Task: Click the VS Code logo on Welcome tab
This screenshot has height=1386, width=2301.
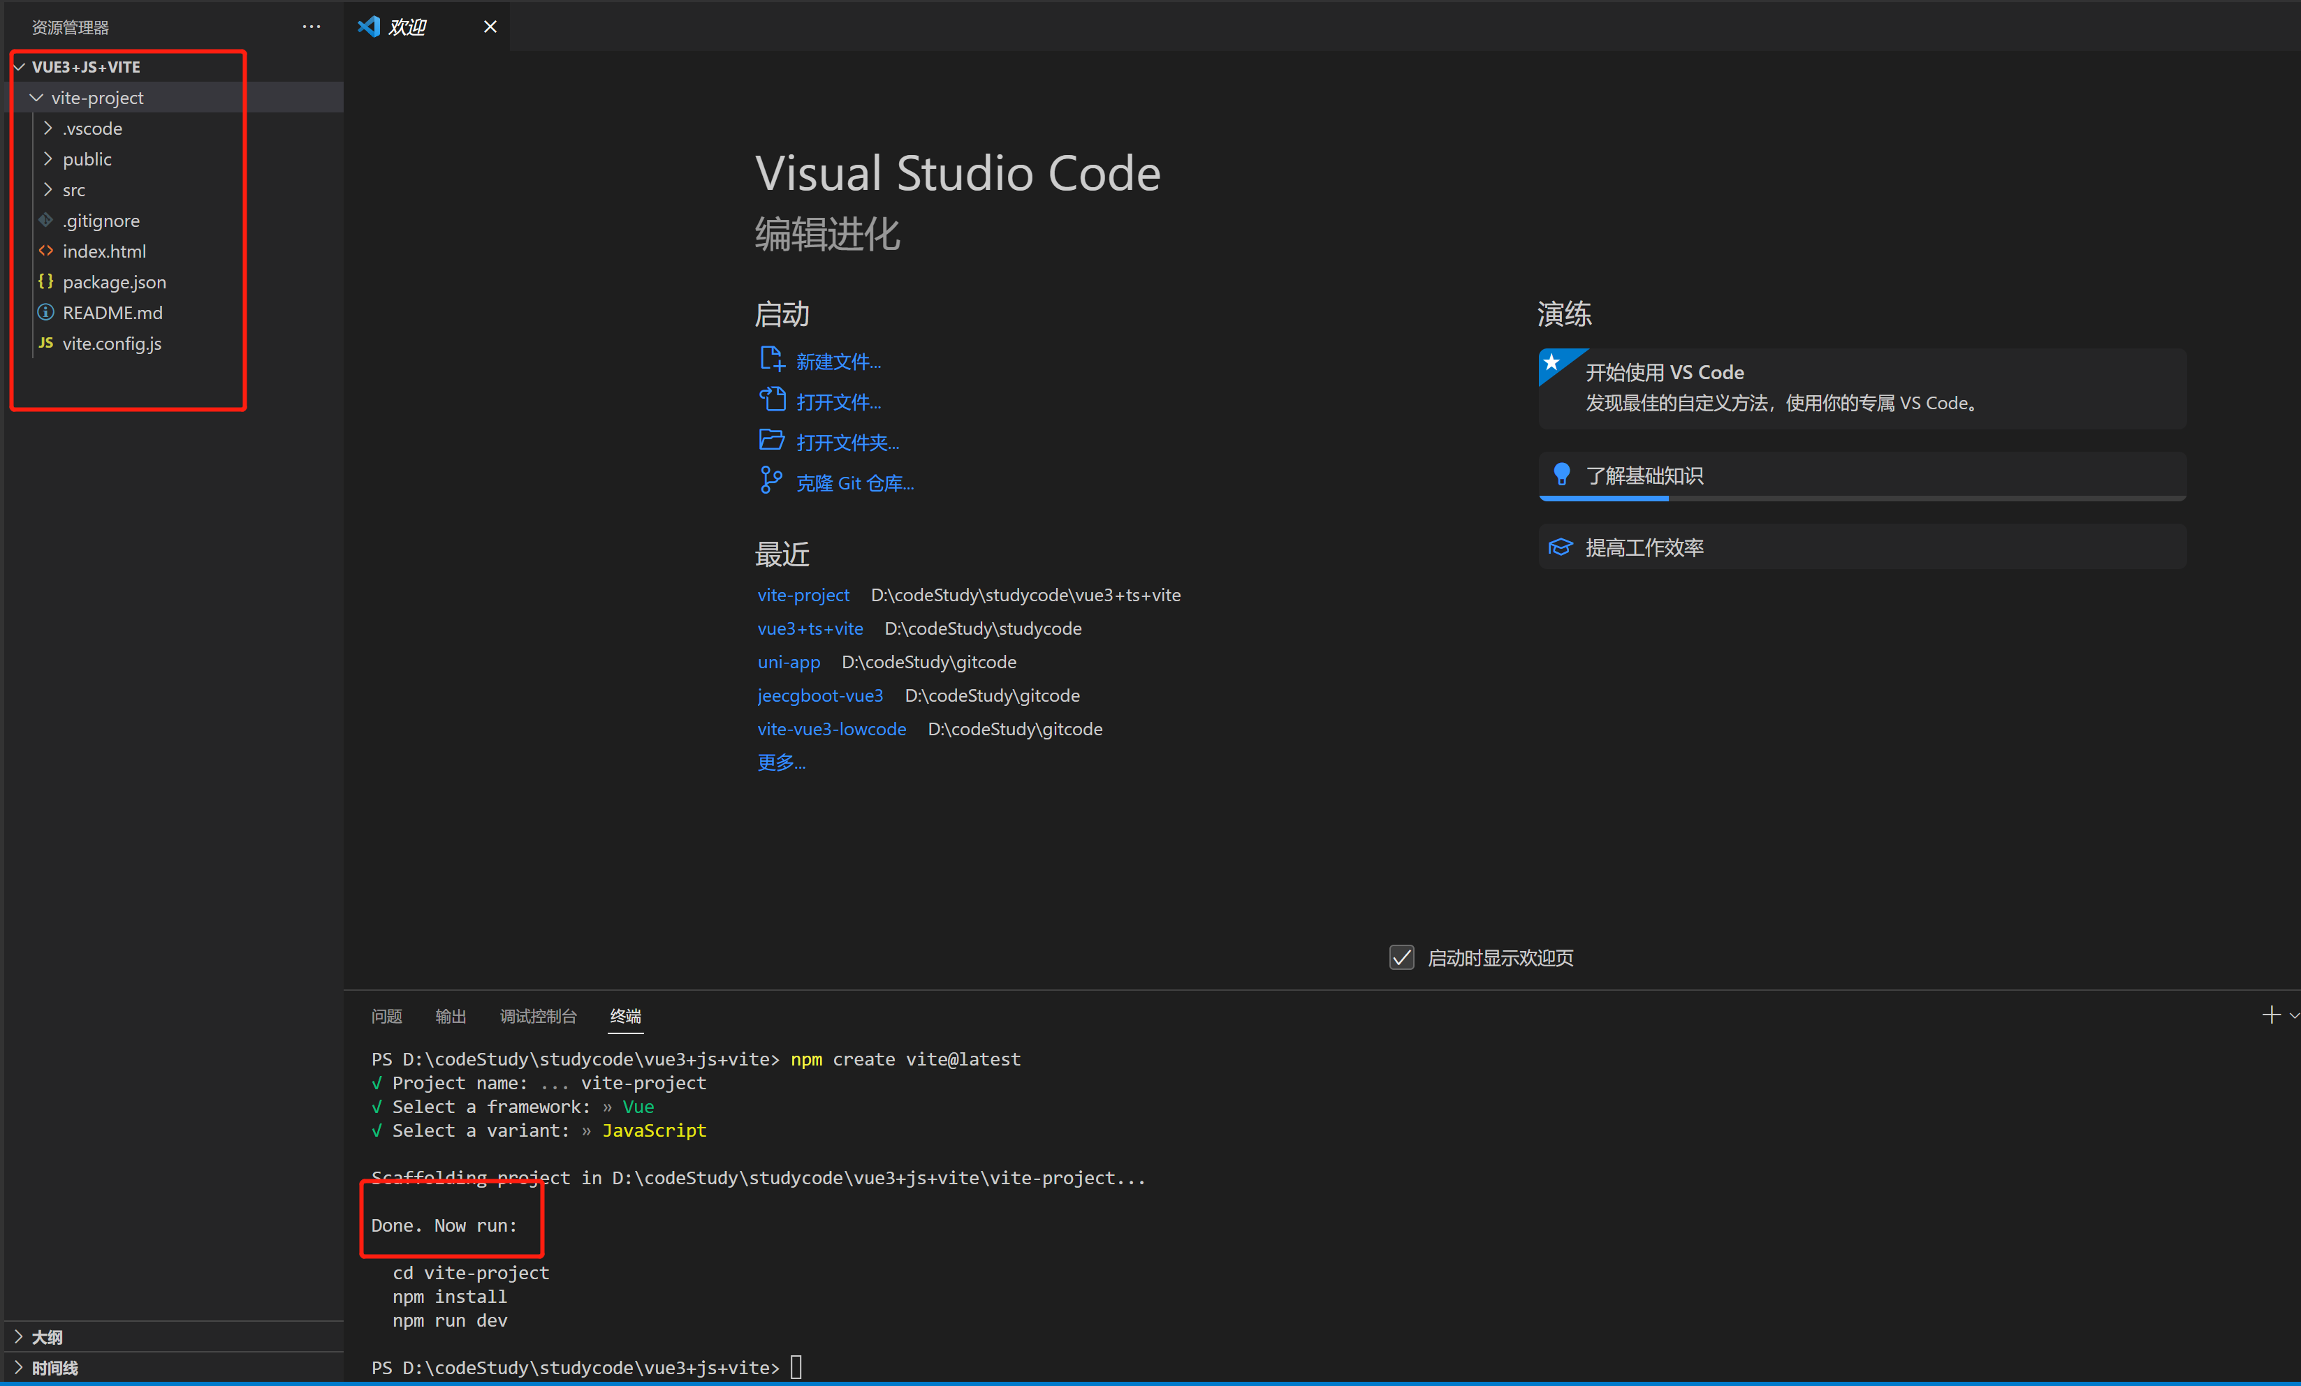Action: tap(369, 26)
